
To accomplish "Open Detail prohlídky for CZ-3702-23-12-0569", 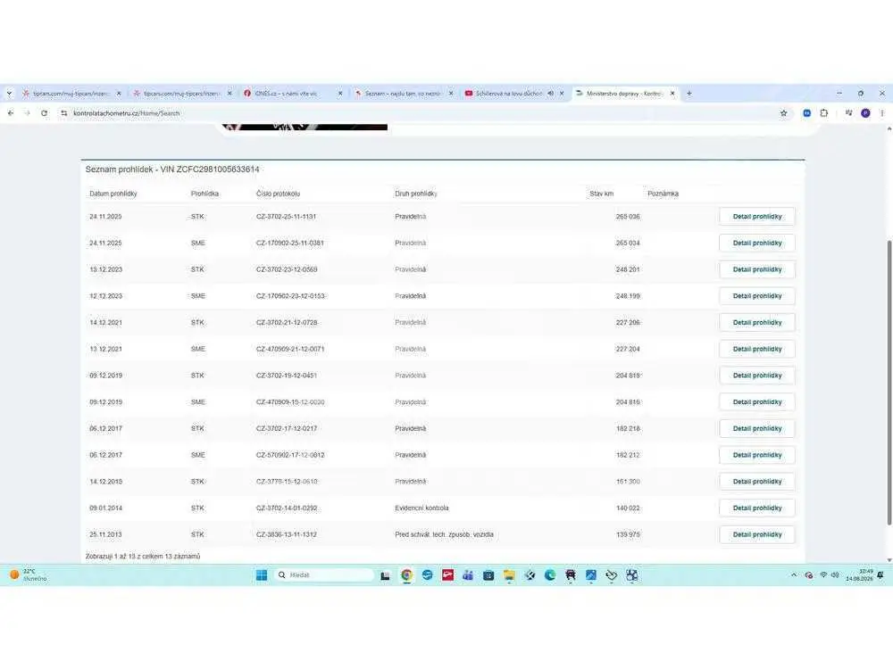I will (757, 269).
